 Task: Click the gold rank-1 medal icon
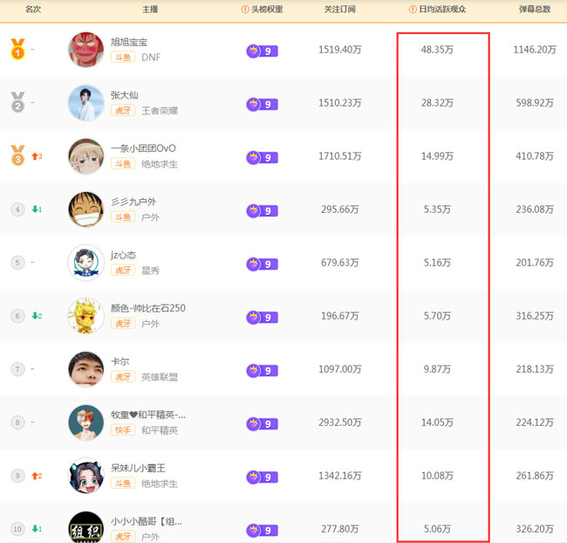[x=17, y=50]
